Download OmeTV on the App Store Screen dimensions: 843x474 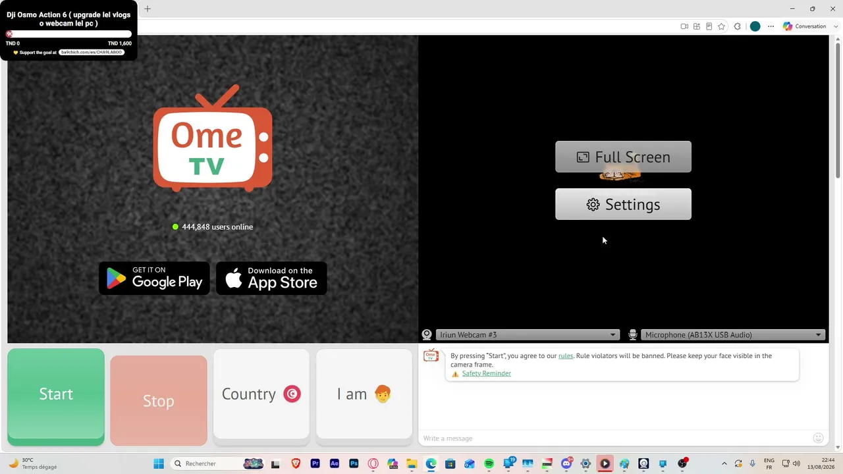point(271,278)
